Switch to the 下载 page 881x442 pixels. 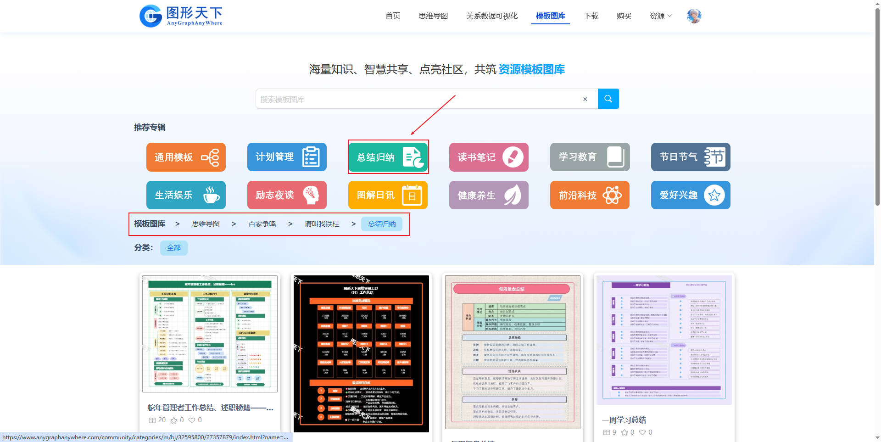tap(591, 16)
